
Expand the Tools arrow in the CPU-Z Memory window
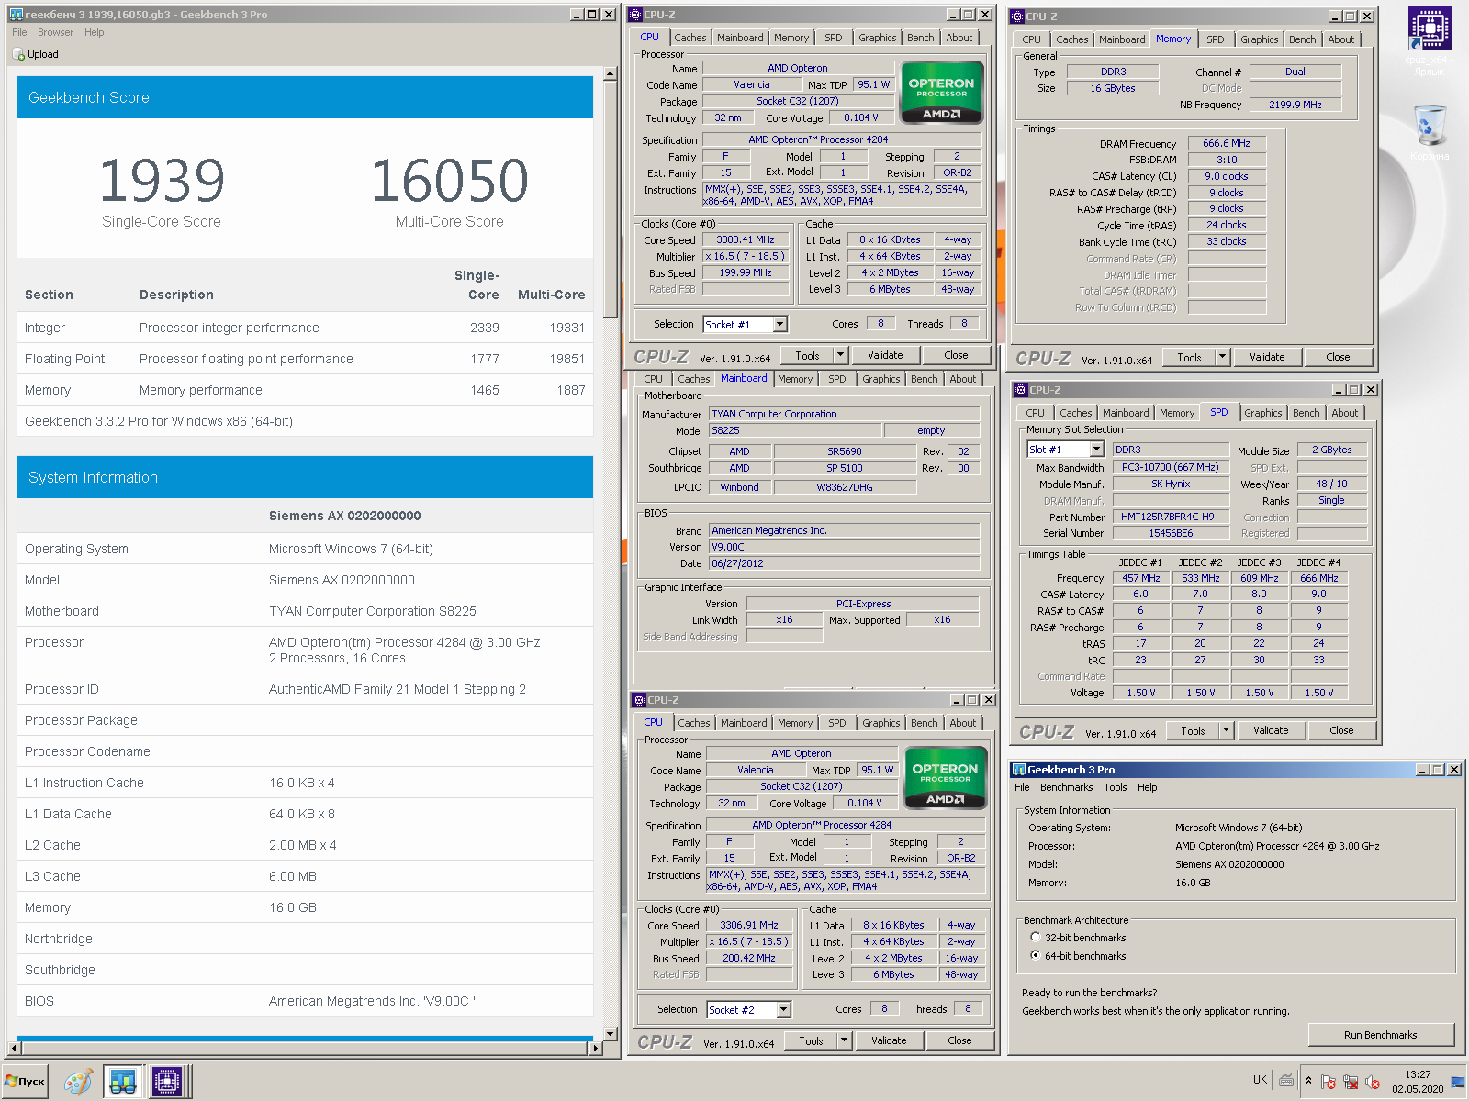click(1222, 357)
